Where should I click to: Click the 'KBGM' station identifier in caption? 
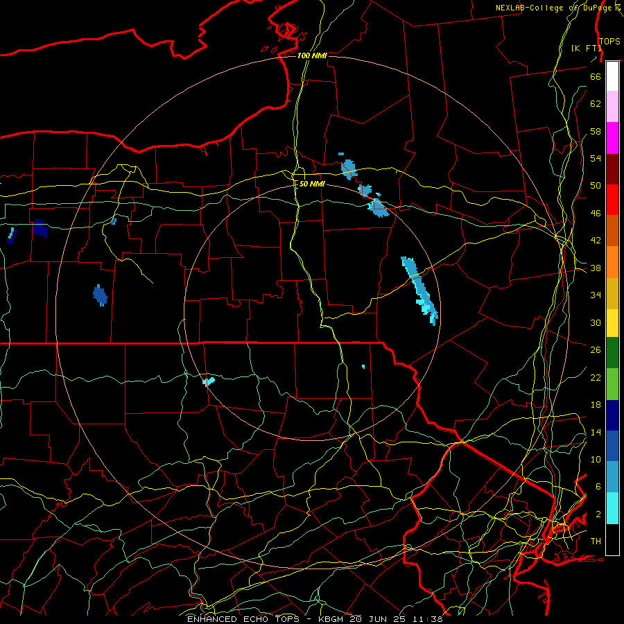point(330,619)
